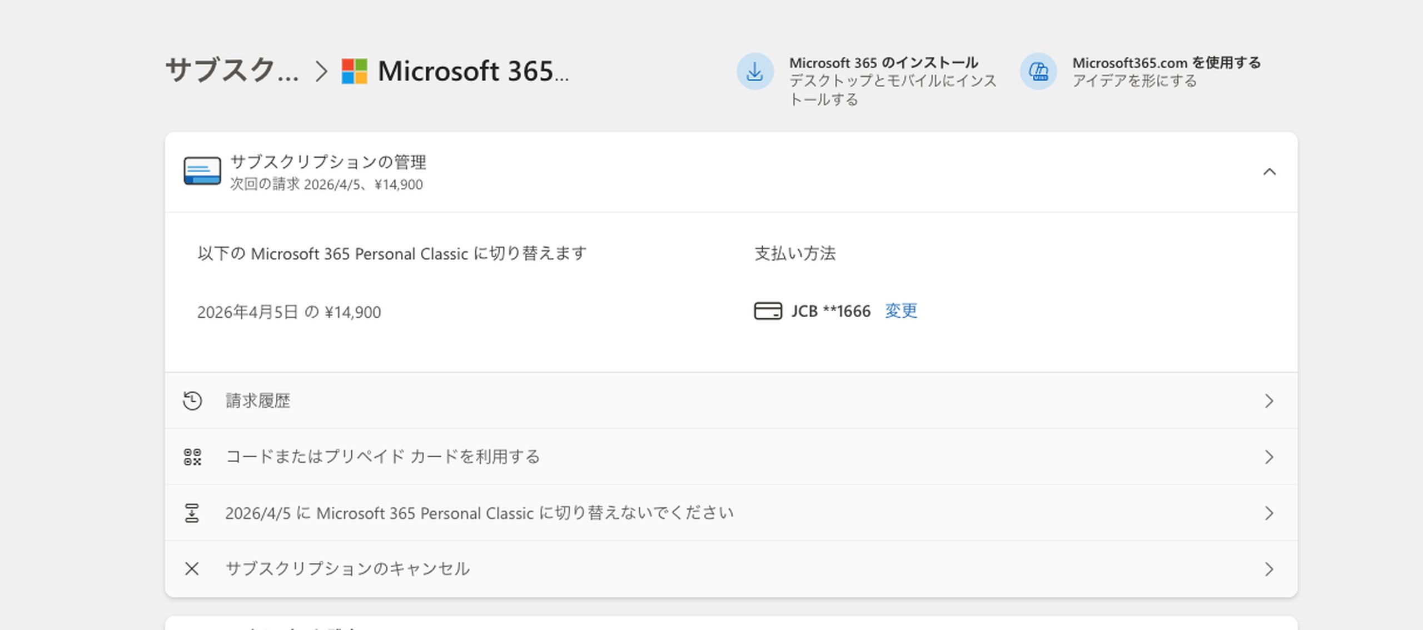This screenshot has height=630, width=1423.
Task: Select サブスクリプションのキャンセル row
Action: tap(347, 568)
